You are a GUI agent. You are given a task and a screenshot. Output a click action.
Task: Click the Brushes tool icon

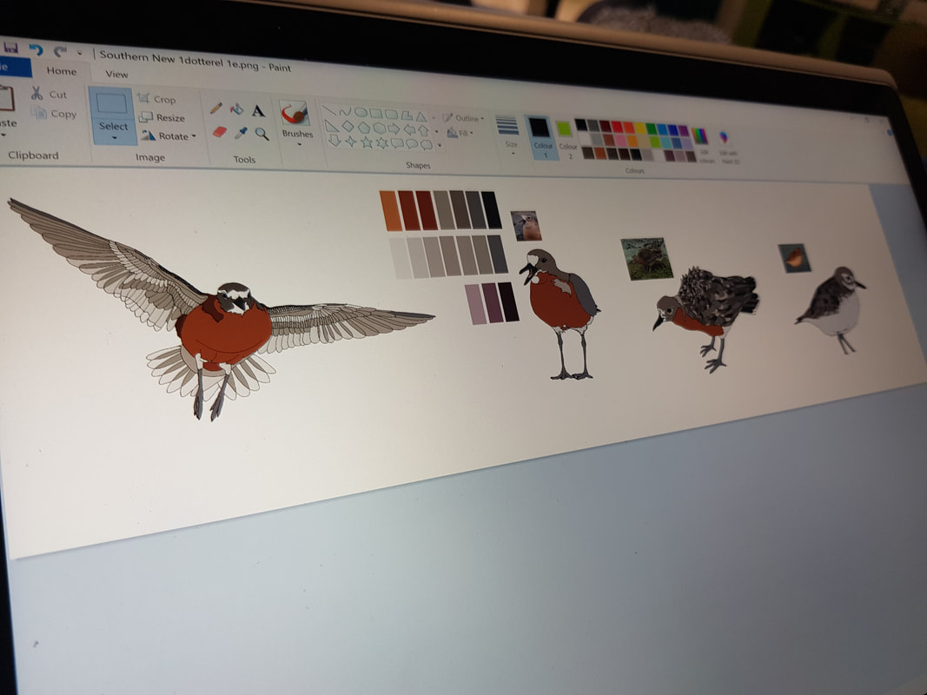click(x=295, y=113)
